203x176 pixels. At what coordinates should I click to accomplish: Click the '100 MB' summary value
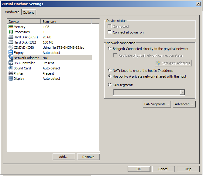[x=48, y=42]
